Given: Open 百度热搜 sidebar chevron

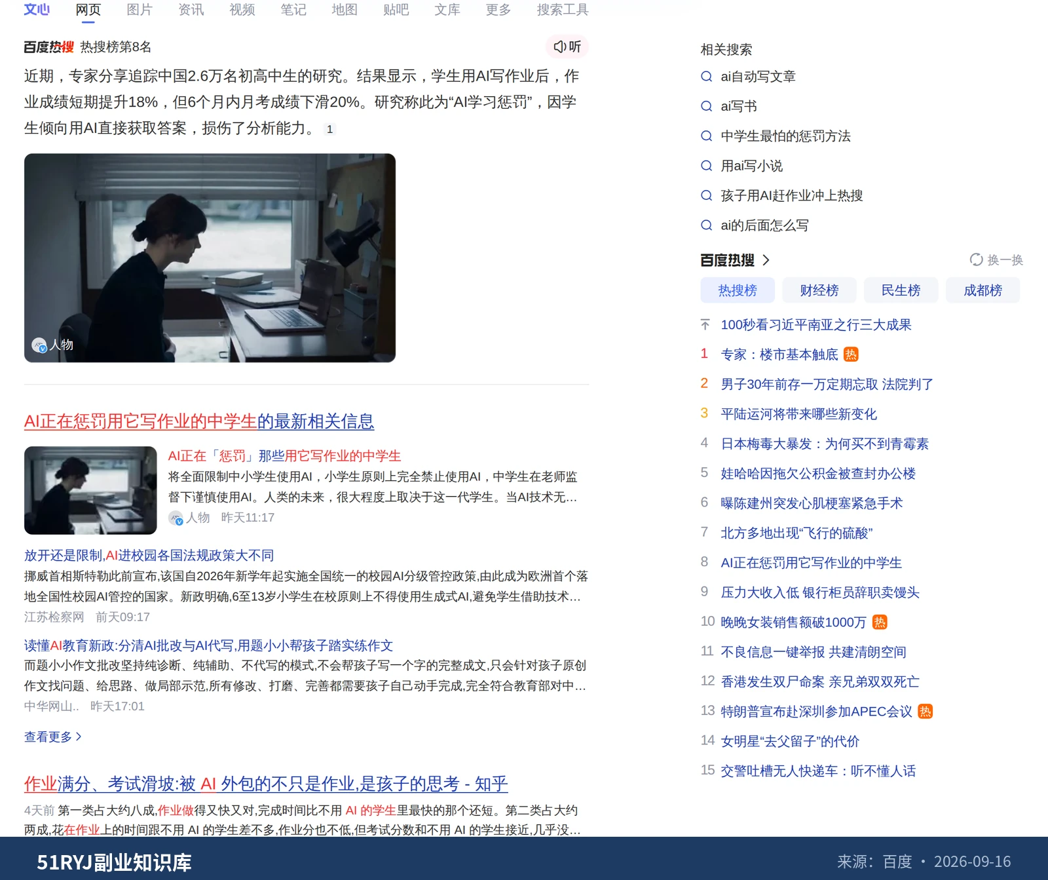Looking at the screenshot, I should 766,260.
